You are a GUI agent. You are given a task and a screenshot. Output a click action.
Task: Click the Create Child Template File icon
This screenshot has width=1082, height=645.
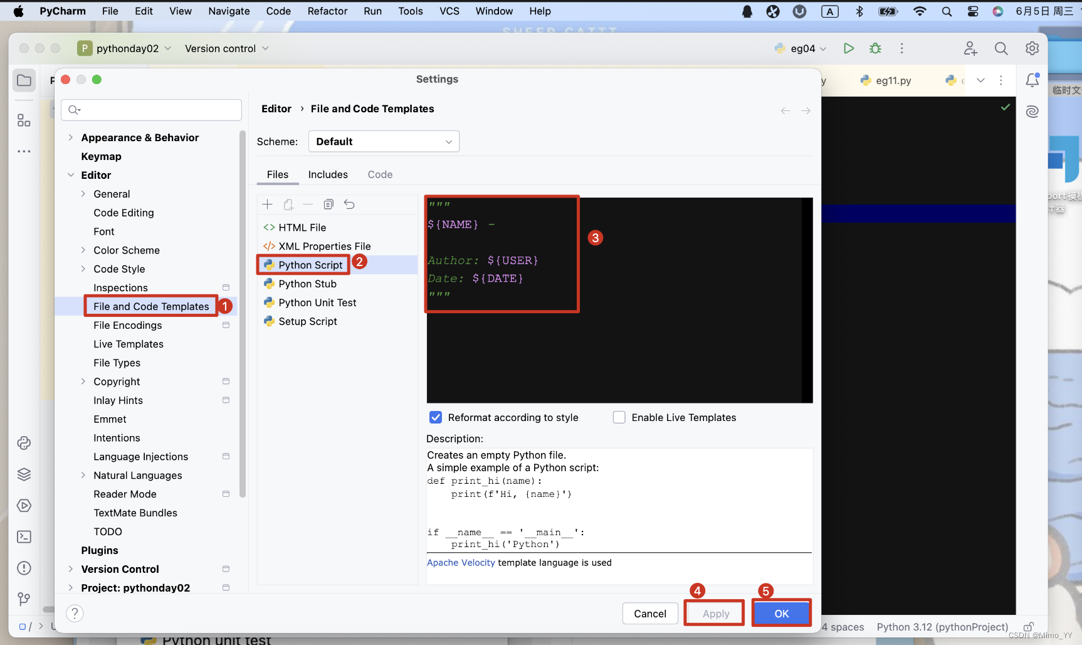click(288, 205)
